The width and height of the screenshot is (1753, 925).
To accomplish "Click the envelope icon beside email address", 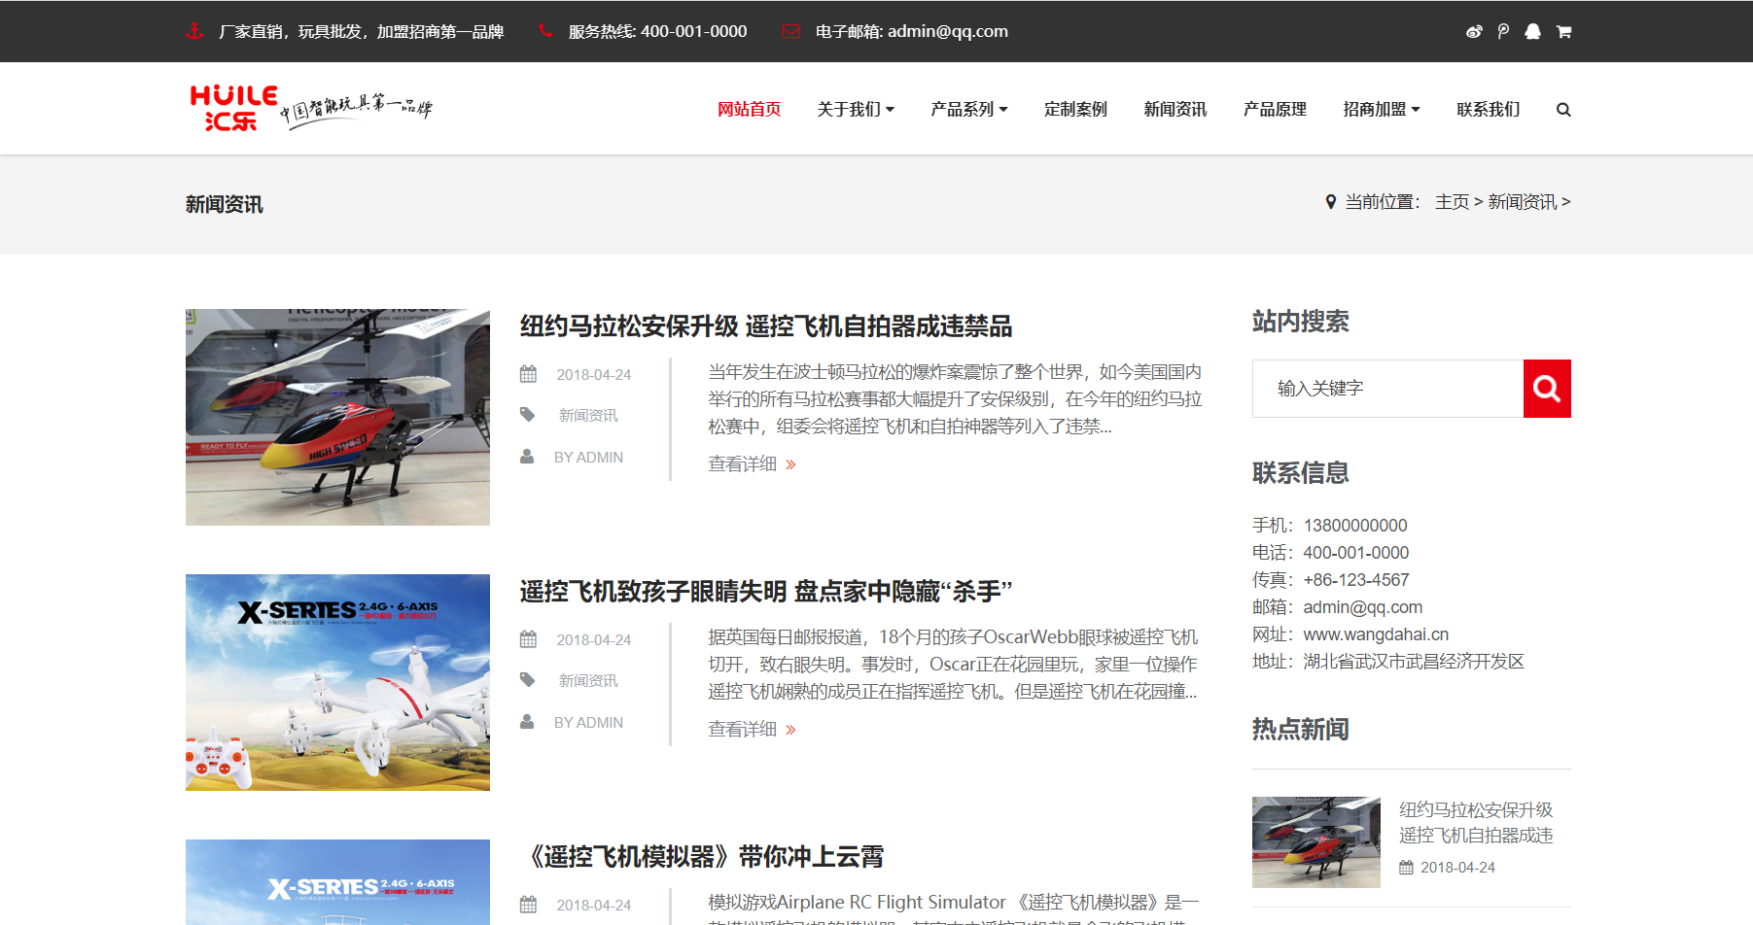I will pyautogui.click(x=791, y=31).
